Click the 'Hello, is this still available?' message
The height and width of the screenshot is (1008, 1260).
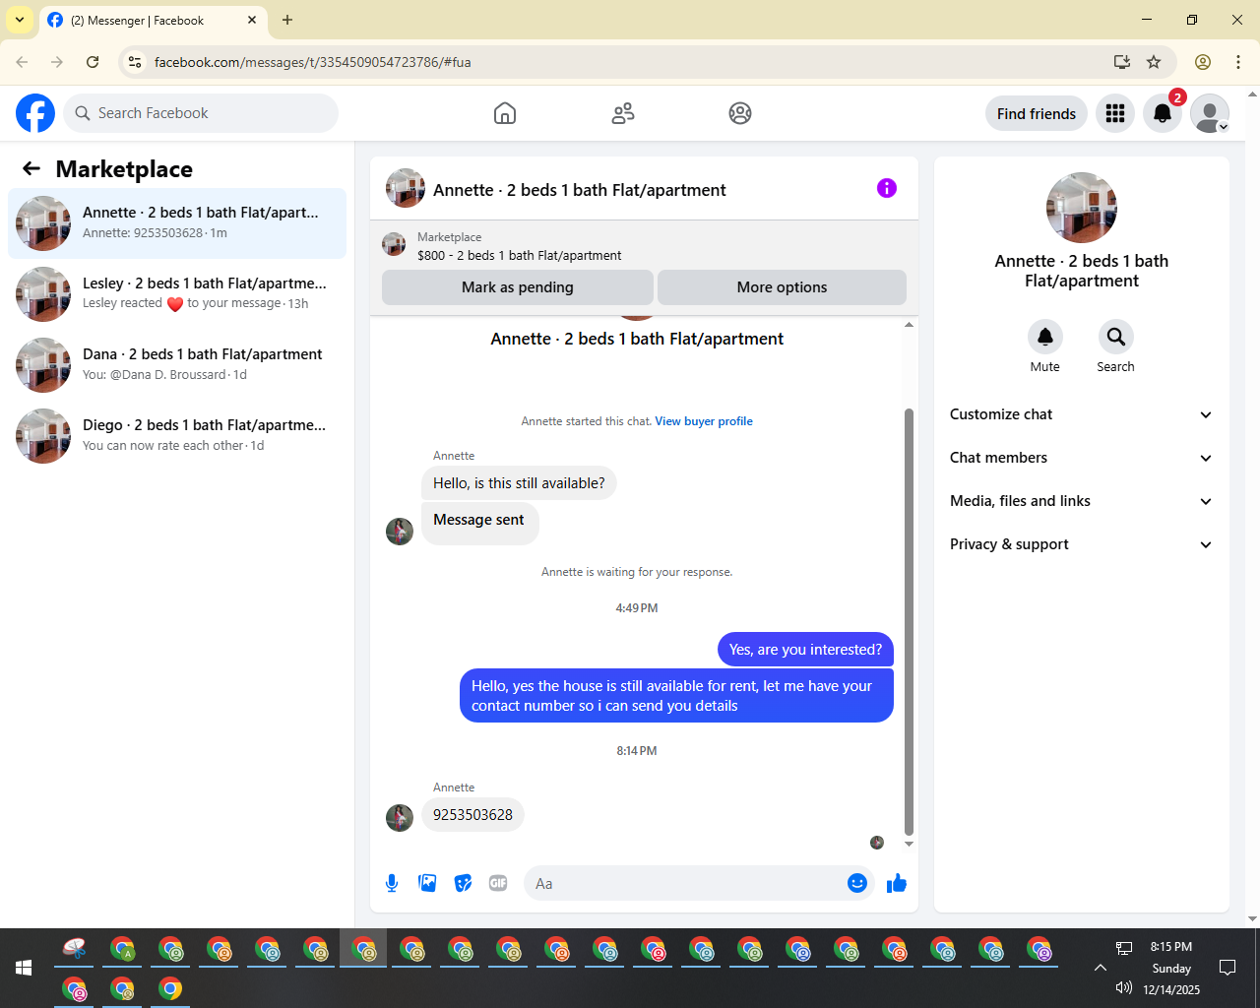(519, 483)
